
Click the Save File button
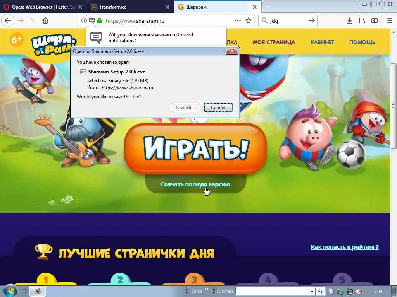point(185,108)
